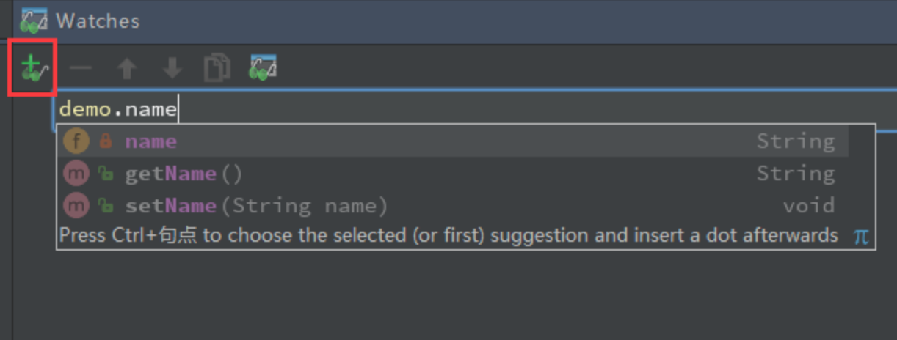Move the watch down with the arrow
The height and width of the screenshot is (340, 897).
pos(172,69)
